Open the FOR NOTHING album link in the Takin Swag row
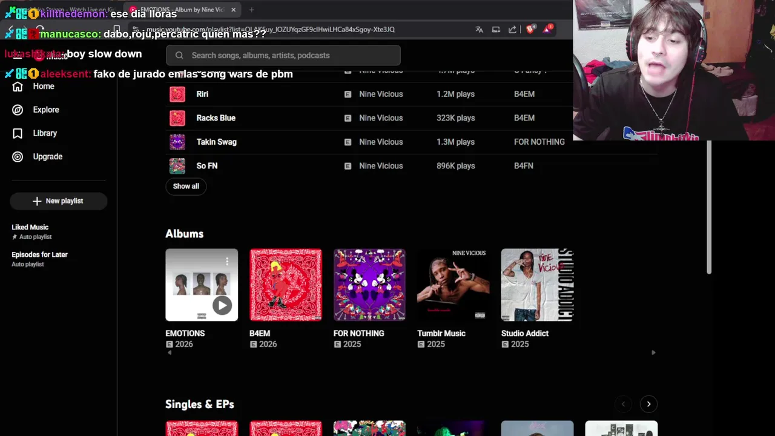Screen dimensions: 775x436 click(x=539, y=142)
